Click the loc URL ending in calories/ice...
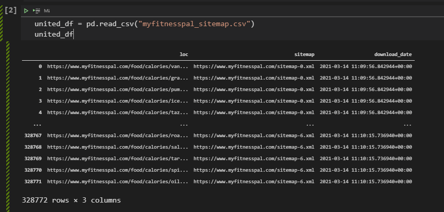This screenshot has width=444, height=212. [x=117, y=101]
